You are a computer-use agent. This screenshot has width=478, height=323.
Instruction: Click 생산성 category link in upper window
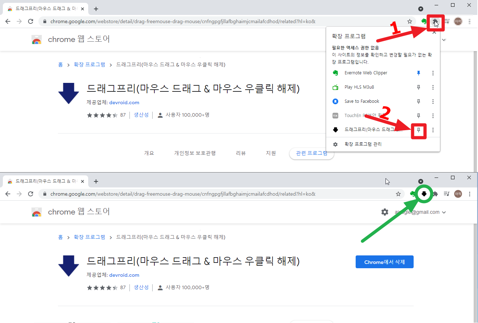(x=141, y=115)
